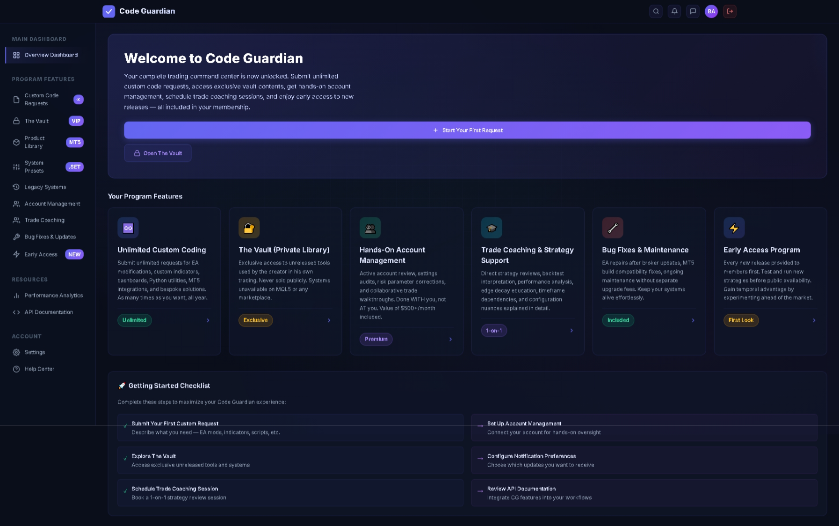Click the Set Up Account Management arrow
839x526 pixels.
pos(480,426)
